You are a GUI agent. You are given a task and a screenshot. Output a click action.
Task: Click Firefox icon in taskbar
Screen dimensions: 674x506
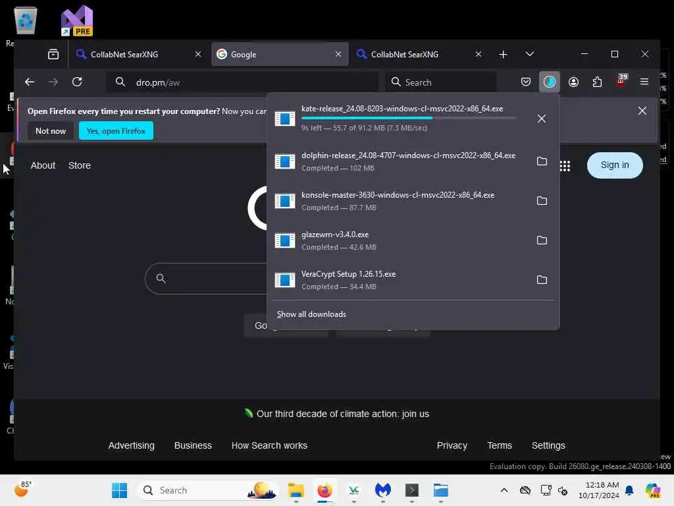click(324, 490)
